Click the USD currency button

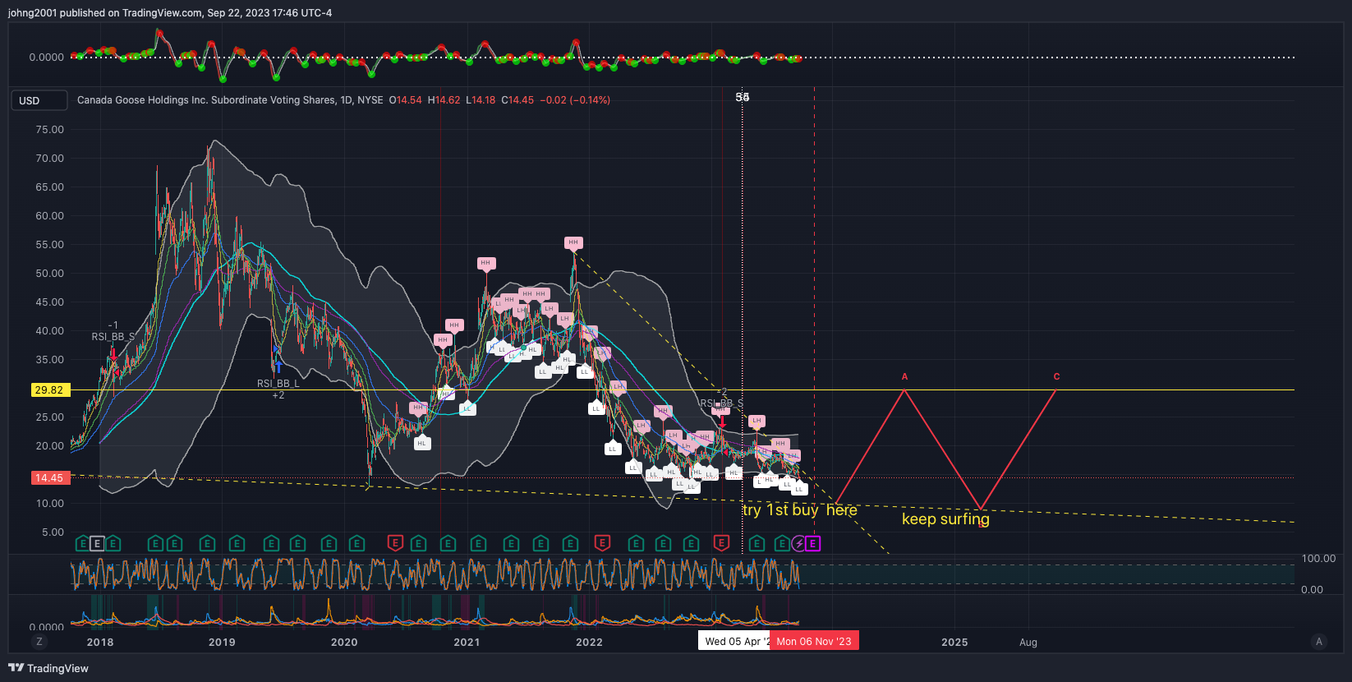pos(39,100)
